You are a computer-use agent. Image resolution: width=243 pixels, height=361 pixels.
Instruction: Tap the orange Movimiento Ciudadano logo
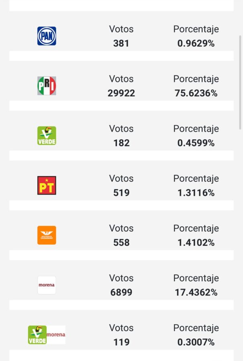pos(47,235)
